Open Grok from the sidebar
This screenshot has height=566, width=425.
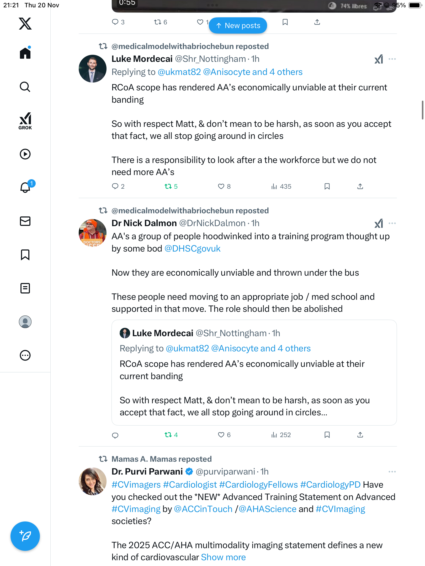pos(25,121)
